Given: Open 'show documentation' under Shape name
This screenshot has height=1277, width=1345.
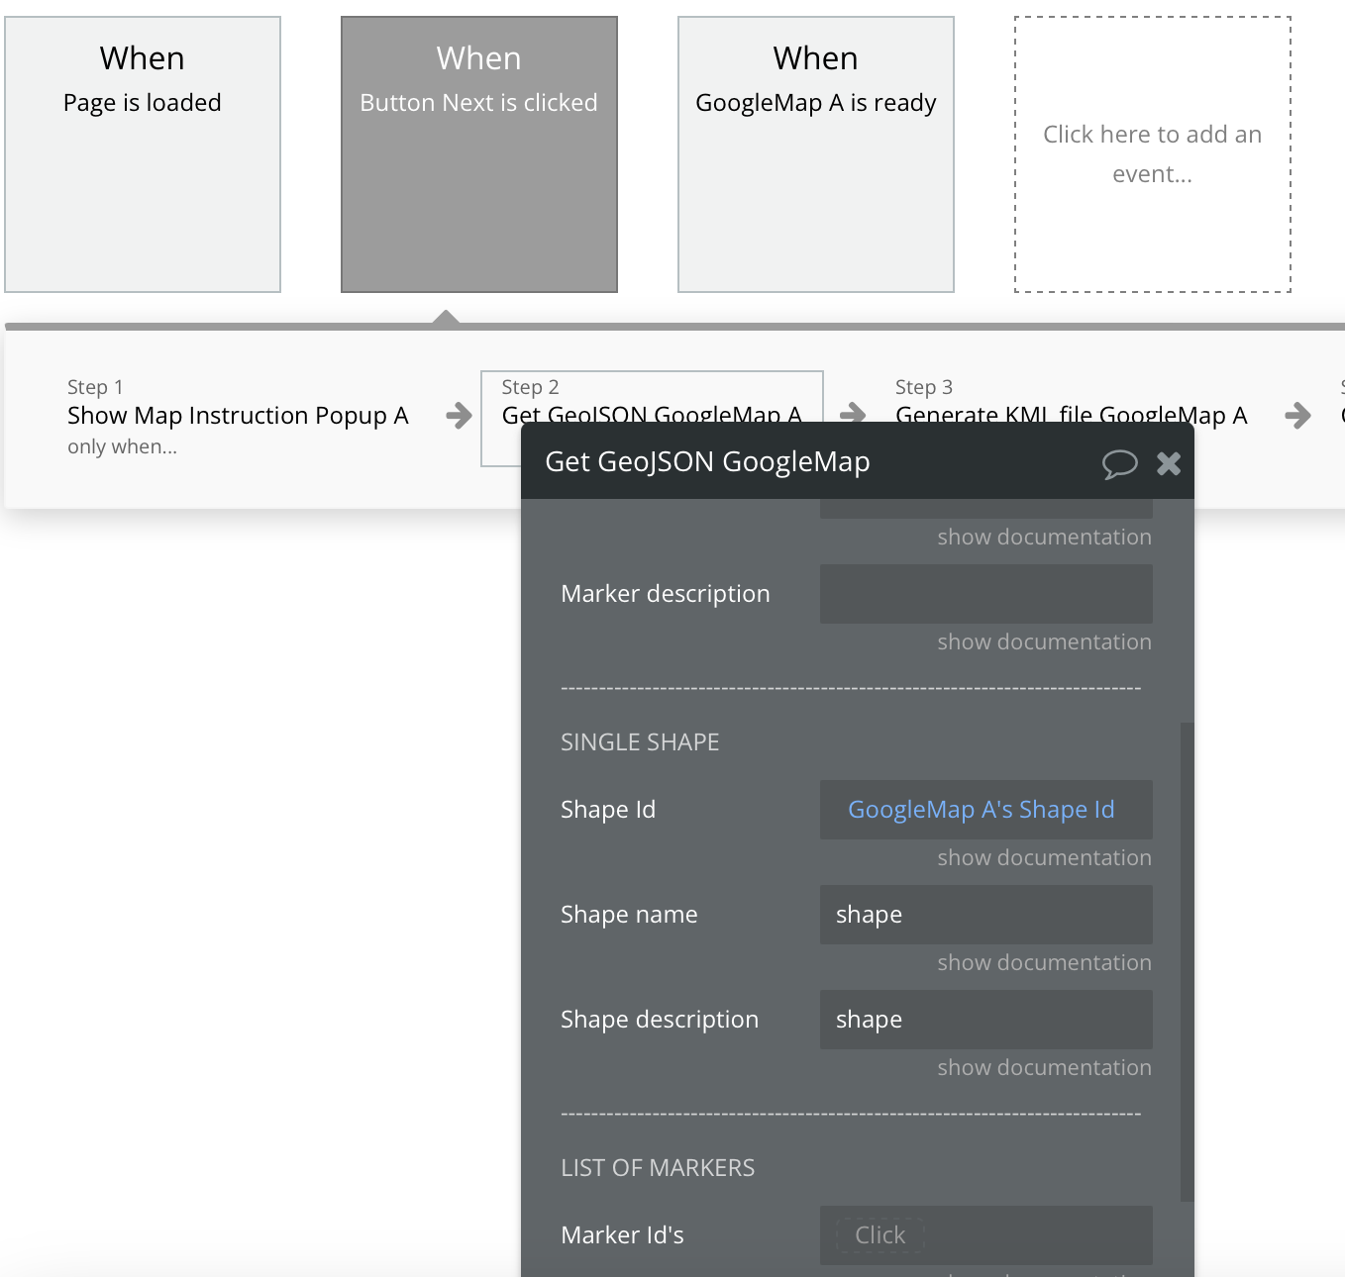Looking at the screenshot, I should click(1044, 962).
